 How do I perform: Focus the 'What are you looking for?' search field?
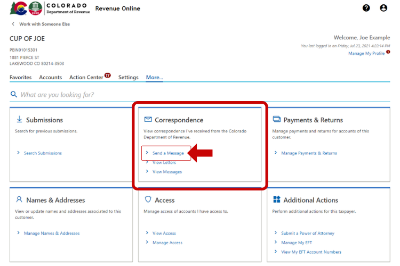tap(203, 95)
